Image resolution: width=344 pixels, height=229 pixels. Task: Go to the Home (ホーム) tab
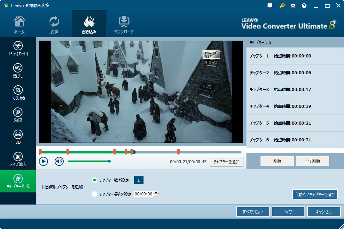(x=19, y=25)
